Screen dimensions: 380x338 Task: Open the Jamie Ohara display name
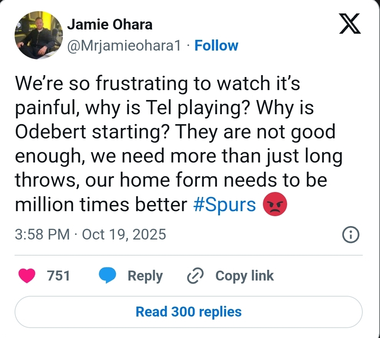(x=110, y=25)
